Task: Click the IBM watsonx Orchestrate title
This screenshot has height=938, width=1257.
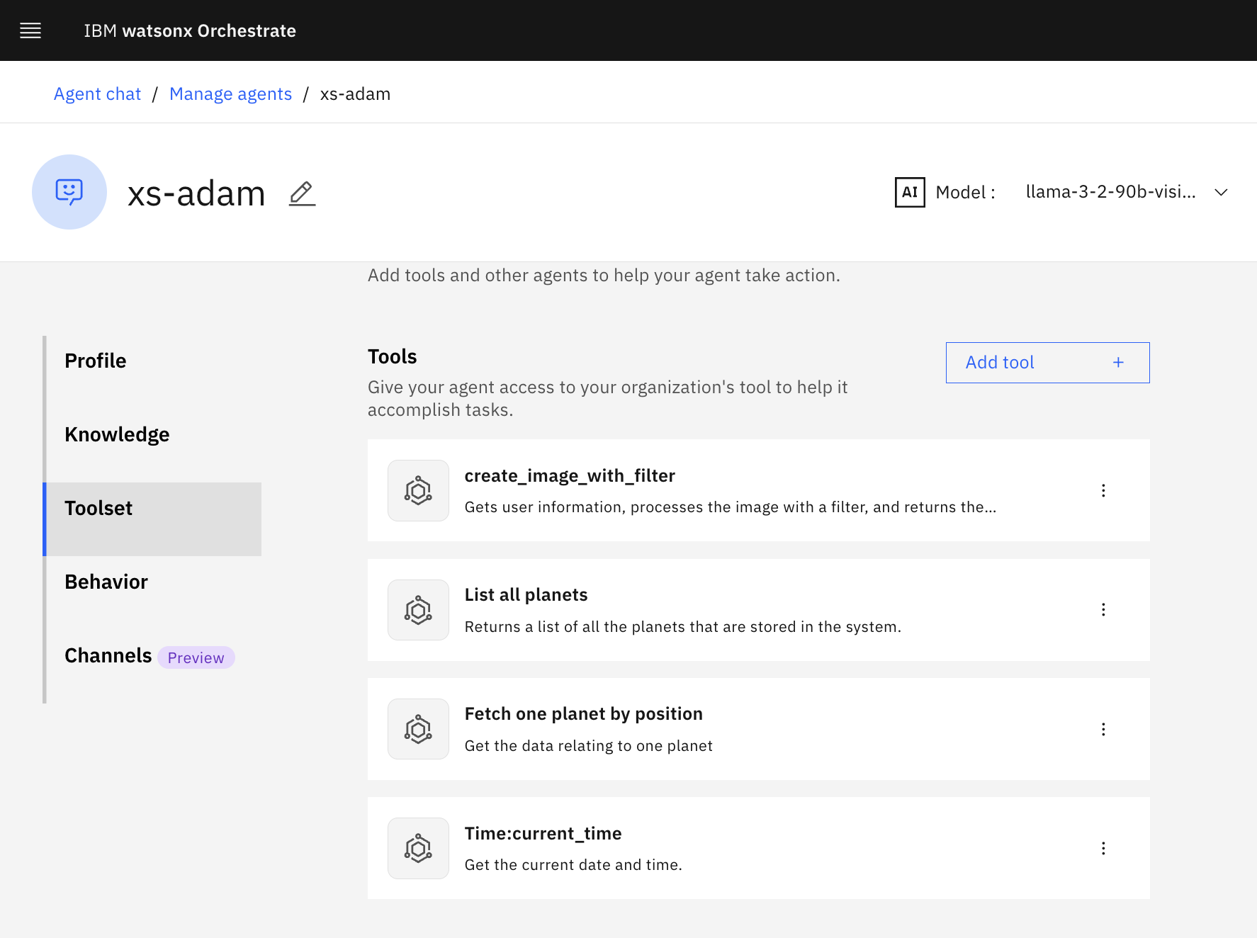Action: point(190,30)
